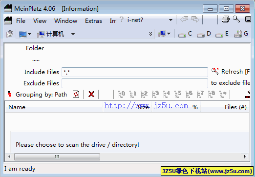The height and width of the screenshot is (177, 255).
Task: Click the Include Files input field
Action: [135, 72]
